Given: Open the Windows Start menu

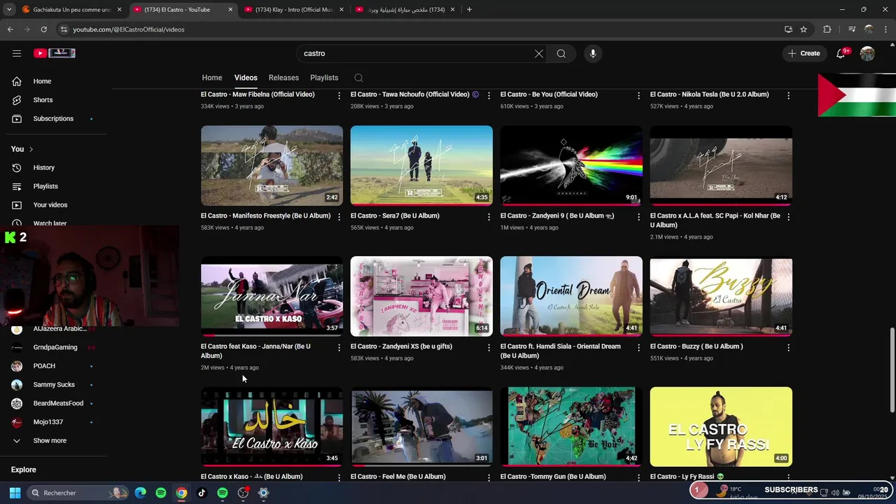Looking at the screenshot, I should coord(15,493).
